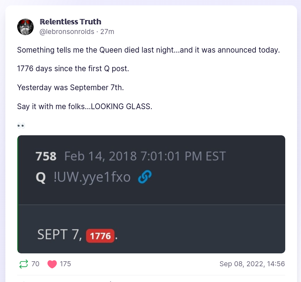
Task: Open the 27m relative timestamp
Action: pyautogui.click(x=107, y=31)
